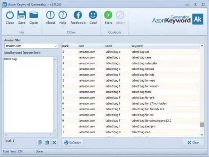Click the 'Total: 1' seed count label

(9, 141)
